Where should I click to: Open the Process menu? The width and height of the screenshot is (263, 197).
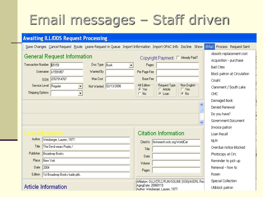[222, 47]
